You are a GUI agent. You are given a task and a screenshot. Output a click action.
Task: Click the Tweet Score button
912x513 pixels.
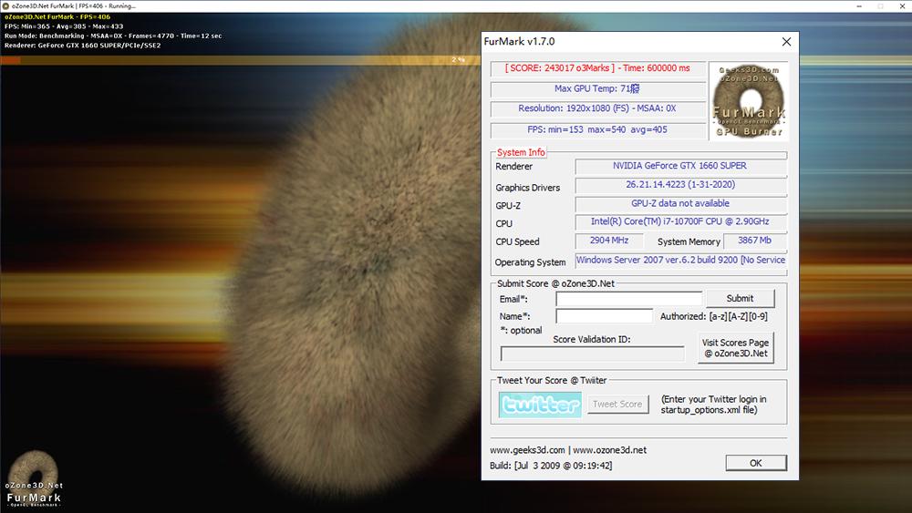click(x=617, y=405)
